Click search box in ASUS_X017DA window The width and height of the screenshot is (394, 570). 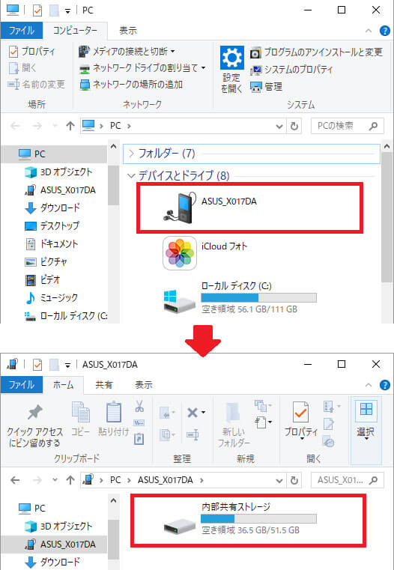click(347, 480)
